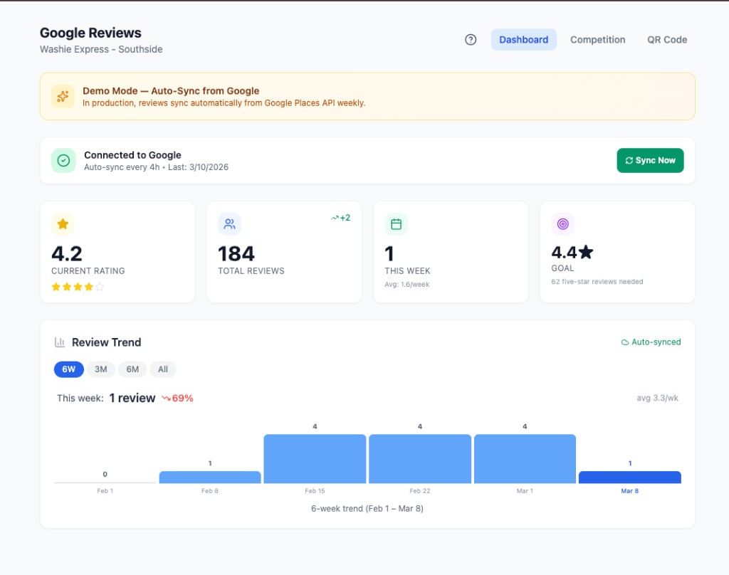
Task: Click the red 69% decrease indicator
Action: pos(177,399)
